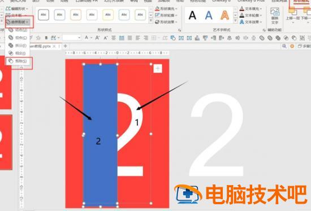Screen dimensions: 311x211
Task: Open the Shape Format ribbon tab
Action: 301,1
